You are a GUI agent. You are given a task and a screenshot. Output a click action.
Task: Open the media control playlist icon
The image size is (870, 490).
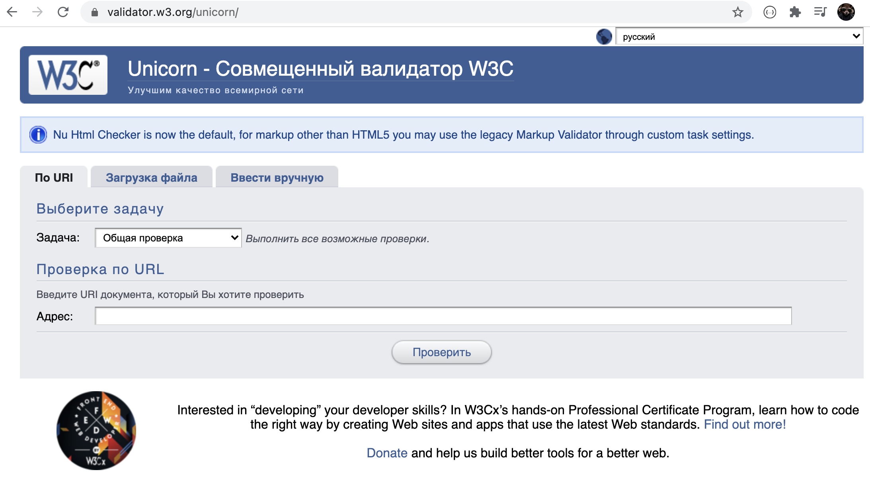click(x=820, y=12)
